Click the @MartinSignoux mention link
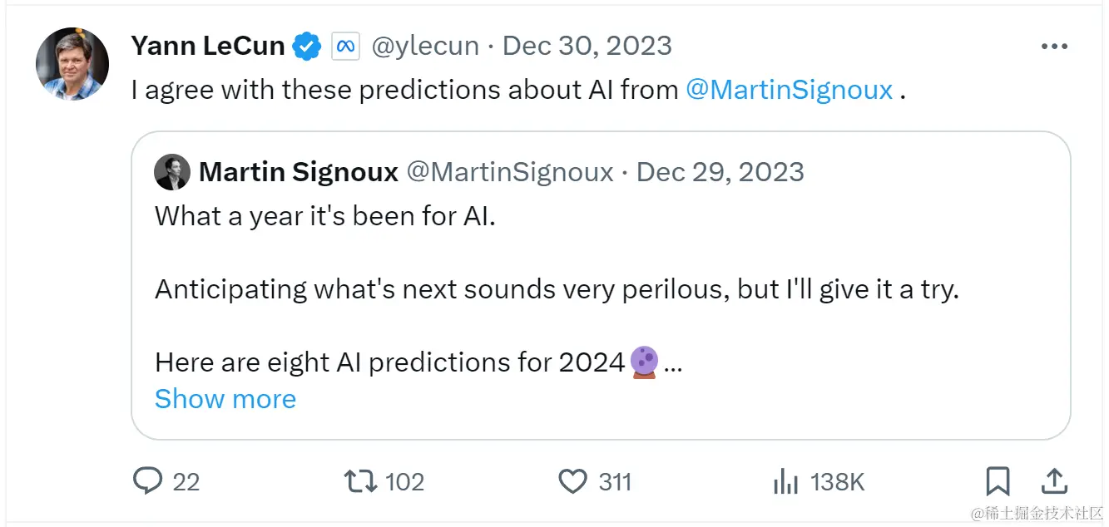Image resolution: width=1109 pixels, height=527 pixels. [790, 89]
